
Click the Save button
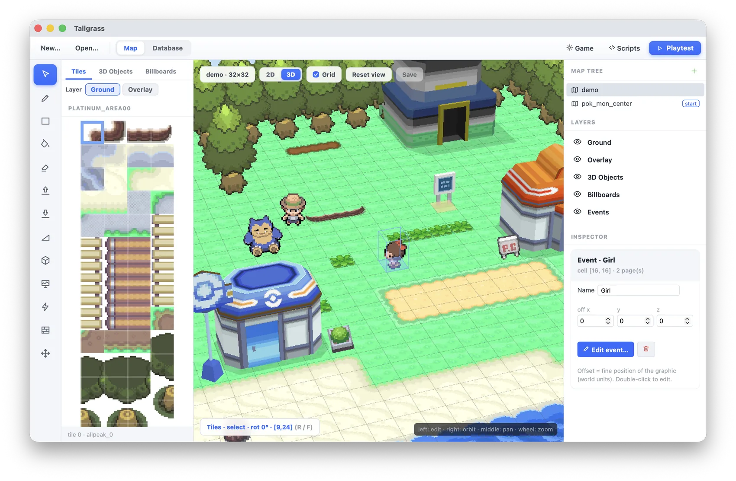(x=409, y=74)
